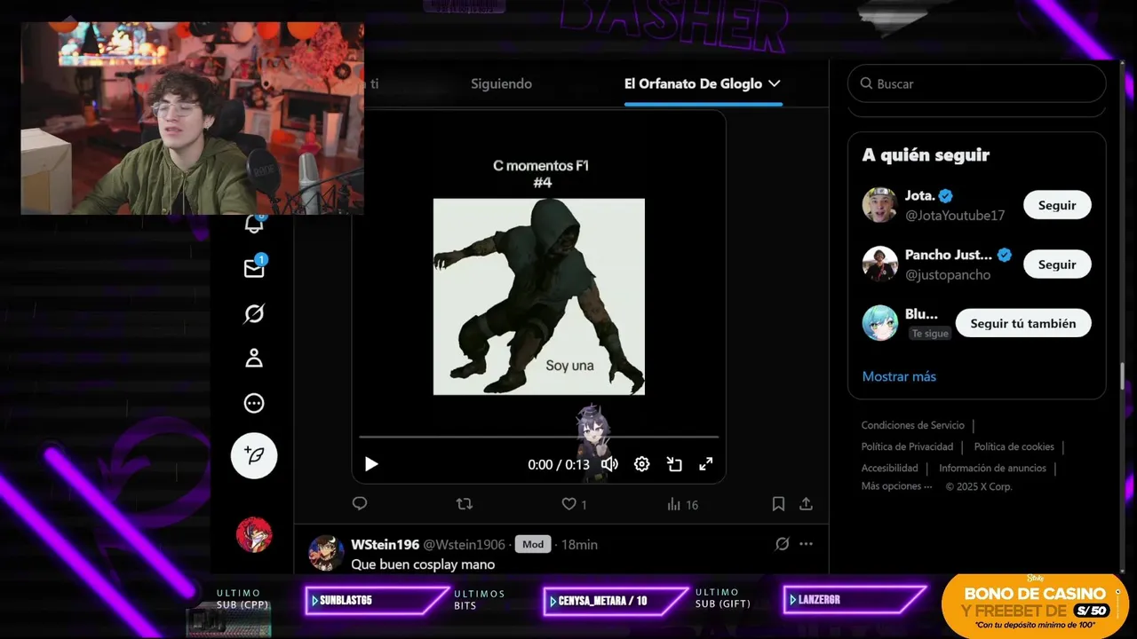Image resolution: width=1137 pixels, height=639 pixels.
Task: View the post analytics showing 16
Action: 682,504
